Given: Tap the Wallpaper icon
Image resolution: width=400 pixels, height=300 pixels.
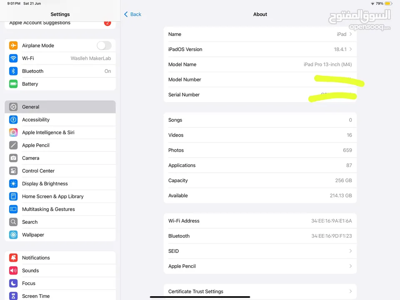Looking at the screenshot, I should [x=13, y=235].
